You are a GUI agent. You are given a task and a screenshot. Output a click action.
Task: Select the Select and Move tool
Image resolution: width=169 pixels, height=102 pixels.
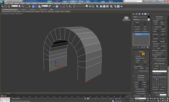pos(33,6)
